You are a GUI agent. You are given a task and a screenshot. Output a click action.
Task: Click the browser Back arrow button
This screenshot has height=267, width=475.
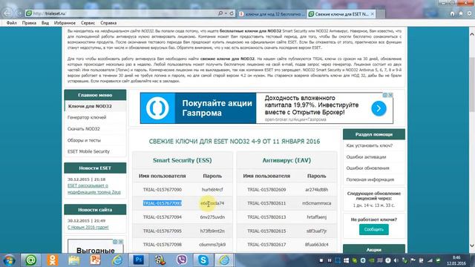point(7,13)
